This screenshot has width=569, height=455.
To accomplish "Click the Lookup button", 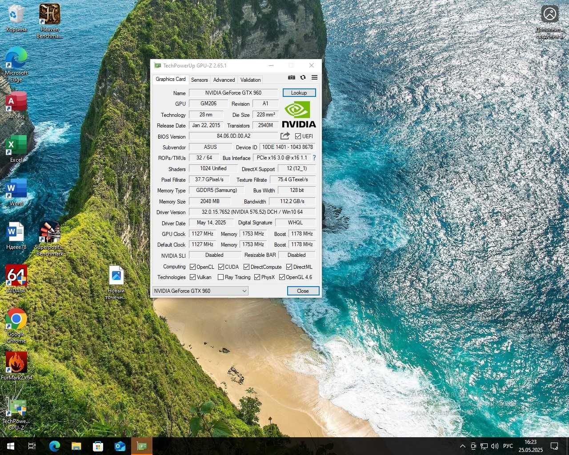I will pos(299,93).
